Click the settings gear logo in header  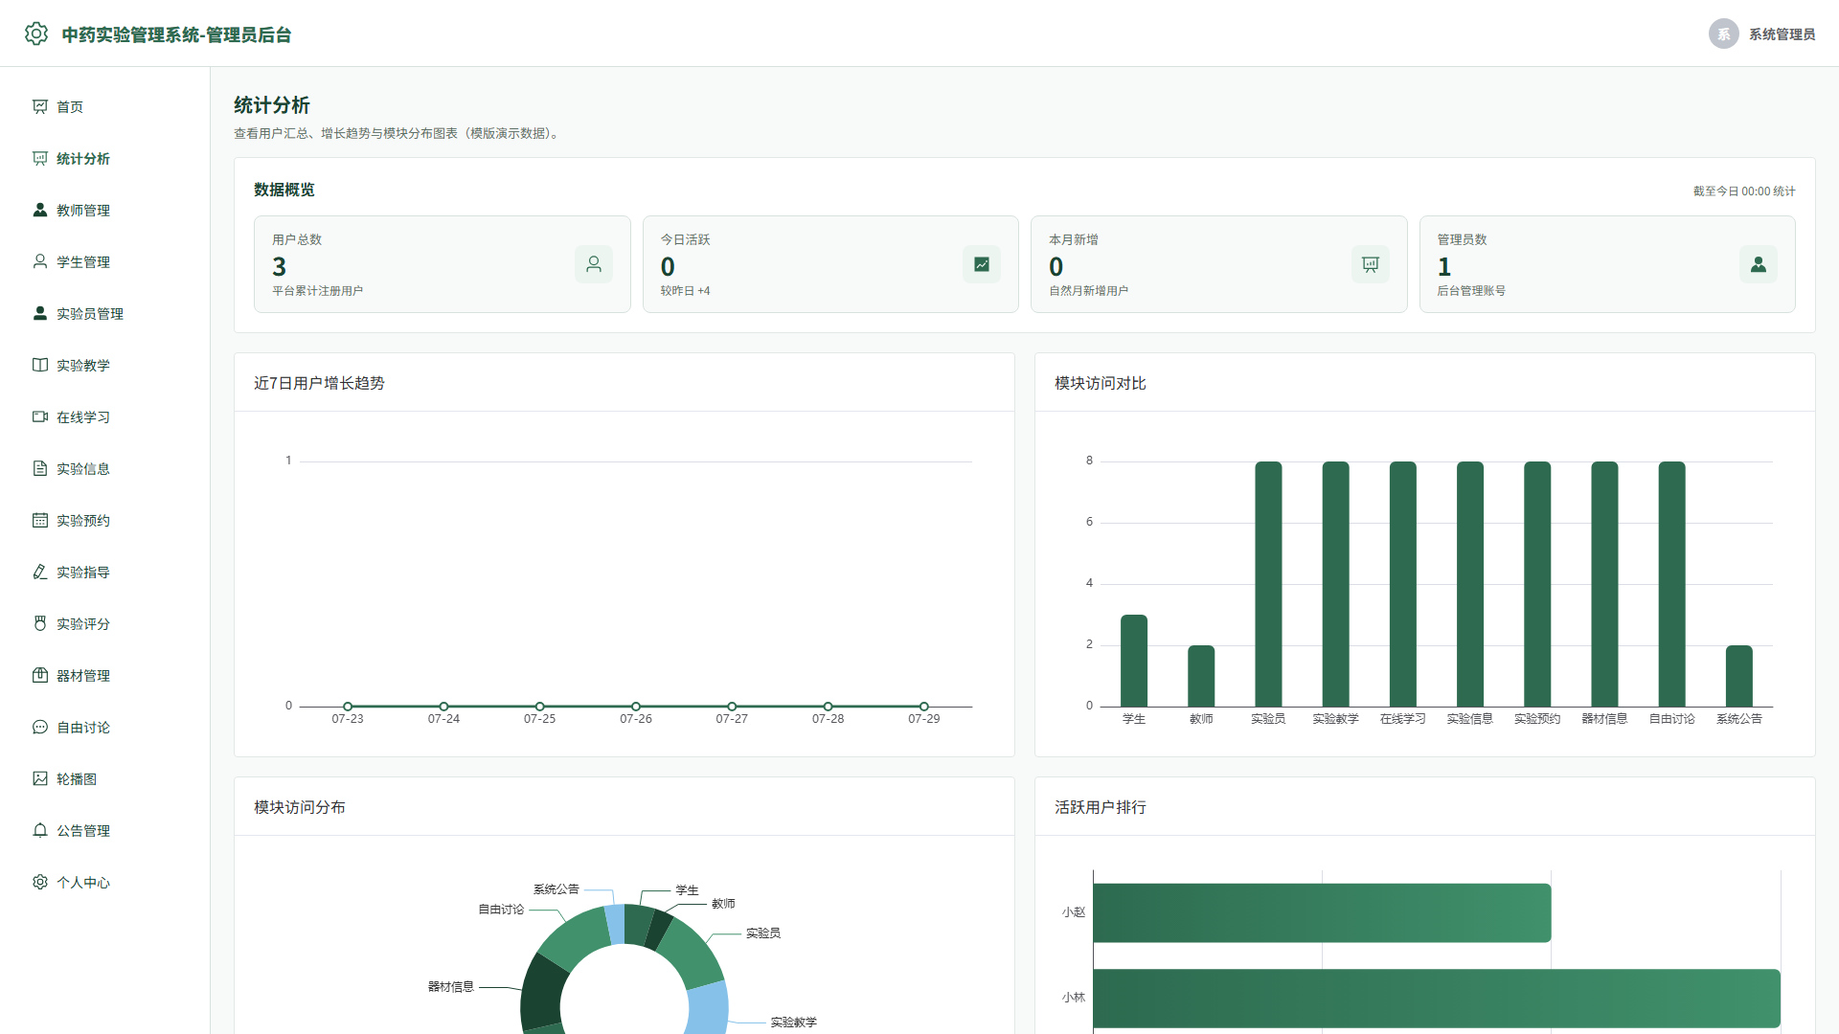(x=36, y=34)
